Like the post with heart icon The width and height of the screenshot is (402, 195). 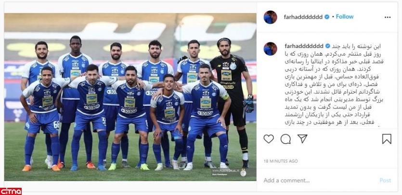(269, 139)
